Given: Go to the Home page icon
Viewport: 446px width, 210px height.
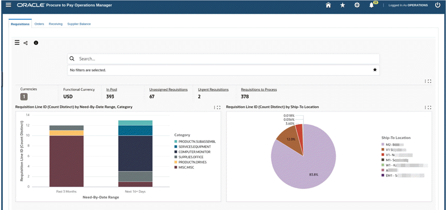Looking at the screenshot, I should (x=328, y=5).
